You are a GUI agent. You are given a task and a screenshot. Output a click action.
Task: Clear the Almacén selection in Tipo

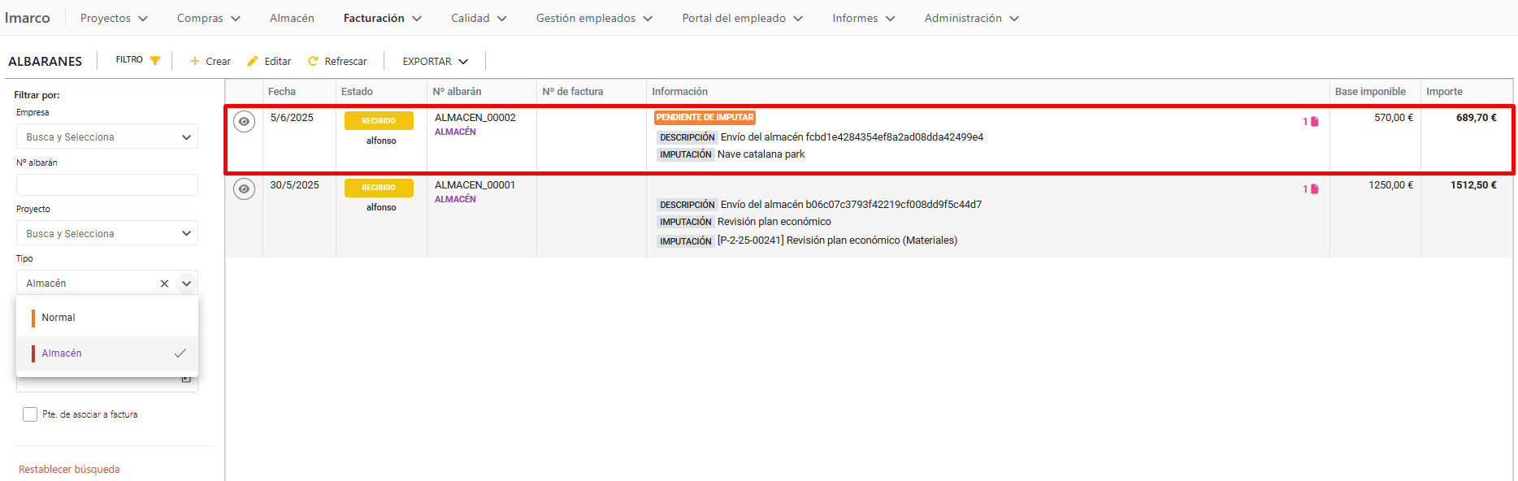pos(164,284)
